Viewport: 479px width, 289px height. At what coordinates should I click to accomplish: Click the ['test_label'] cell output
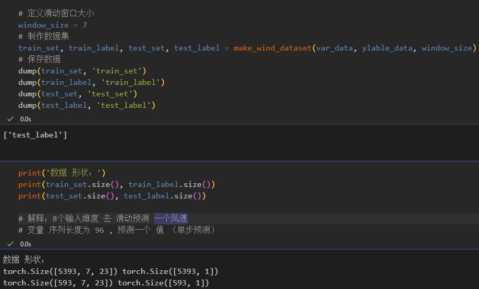point(35,135)
